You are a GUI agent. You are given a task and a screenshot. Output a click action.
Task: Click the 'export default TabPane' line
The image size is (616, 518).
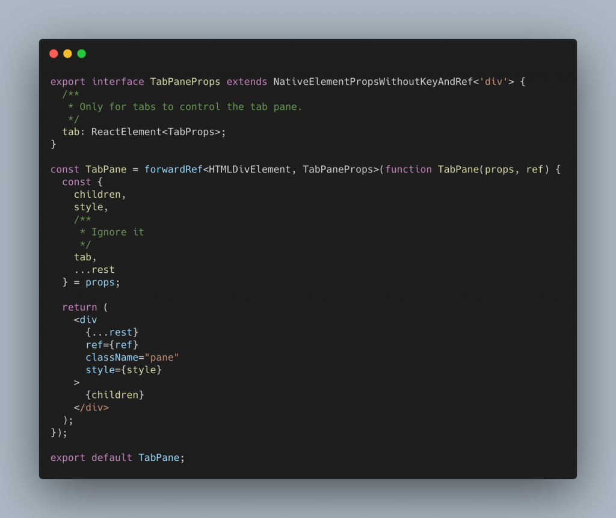(117, 458)
